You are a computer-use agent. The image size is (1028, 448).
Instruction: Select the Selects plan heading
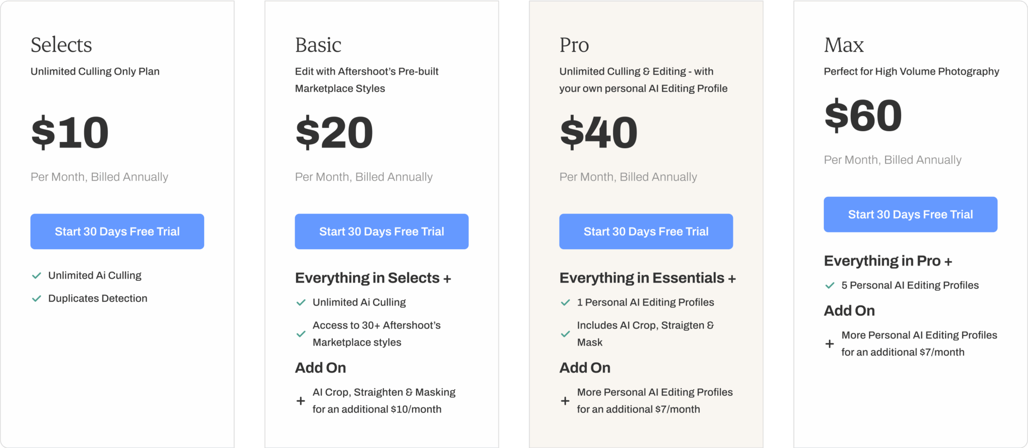point(61,45)
